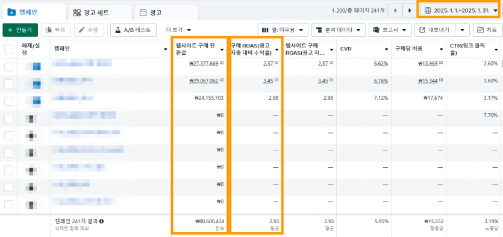Open the 구매당 비용 column arrow
503x237 pixels.
coord(441,49)
